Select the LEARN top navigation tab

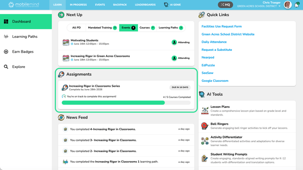(57, 5)
